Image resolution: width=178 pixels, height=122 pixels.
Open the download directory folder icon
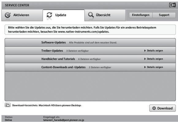8,105
